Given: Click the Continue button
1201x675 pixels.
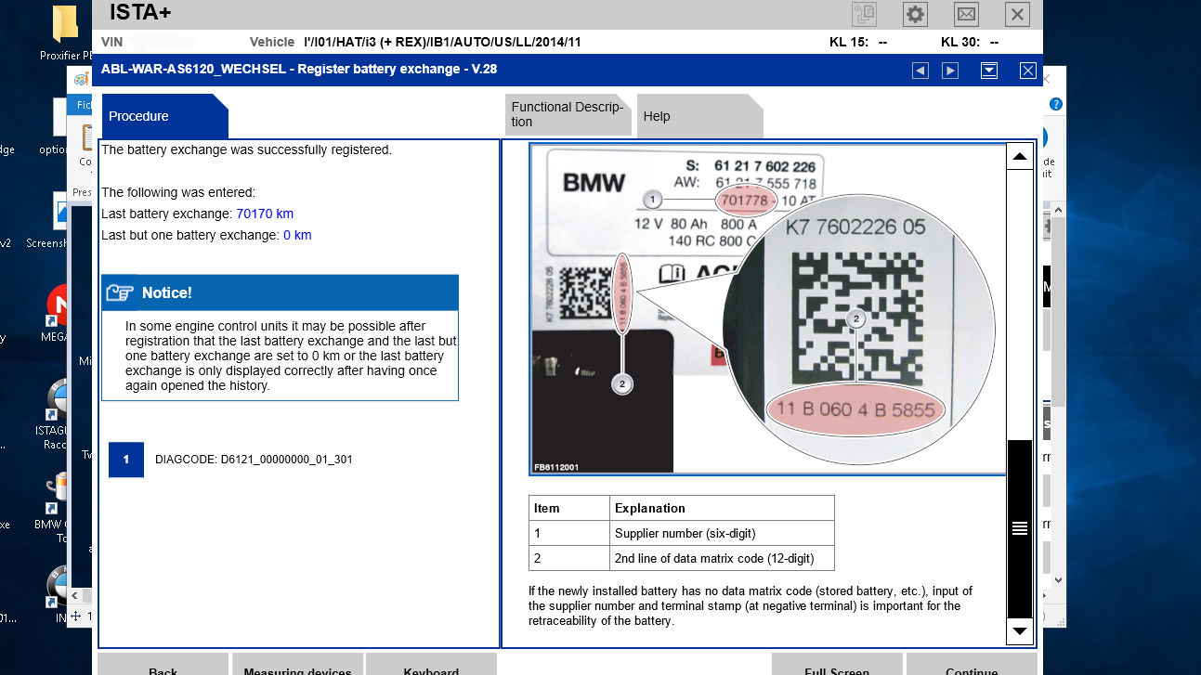Looking at the screenshot, I should (x=971, y=664).
